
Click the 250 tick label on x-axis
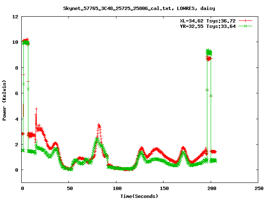[258, 188]
